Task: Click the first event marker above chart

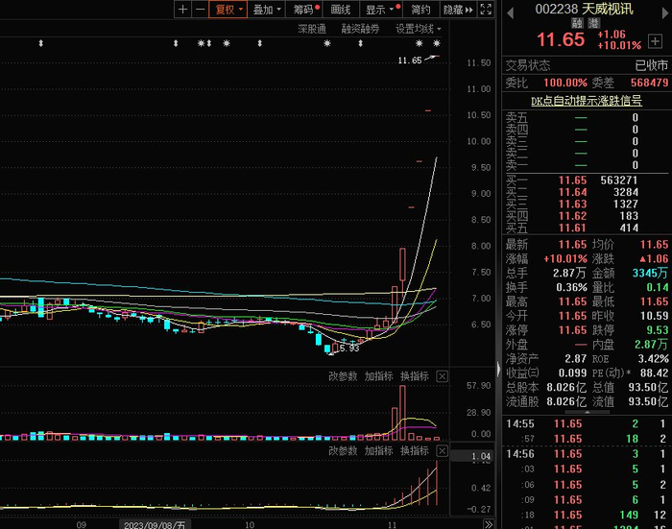Action: [x=40, y=43]
